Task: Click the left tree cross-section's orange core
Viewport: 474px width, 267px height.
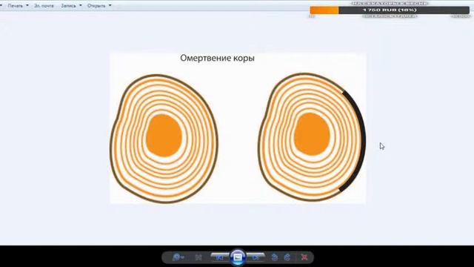Action: click(164, 135)
